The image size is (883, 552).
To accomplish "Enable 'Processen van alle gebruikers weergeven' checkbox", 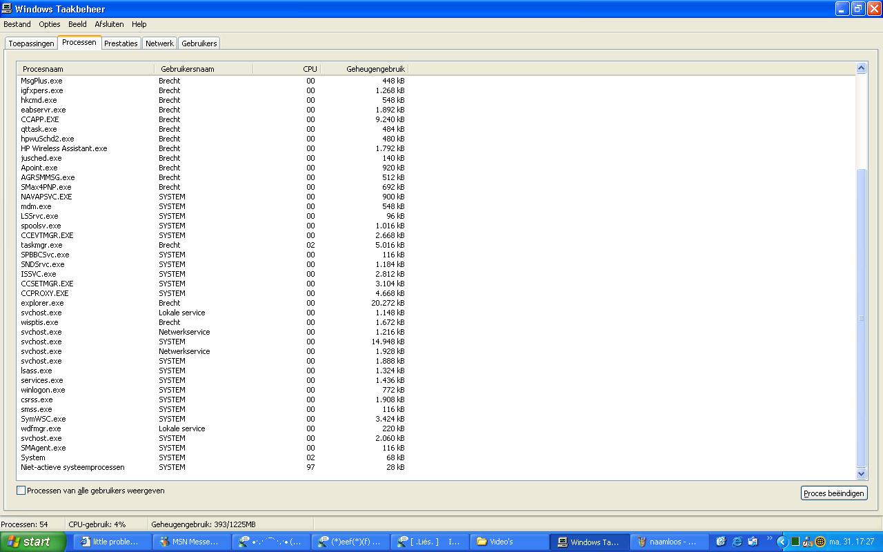I will (x=21, y=491).
